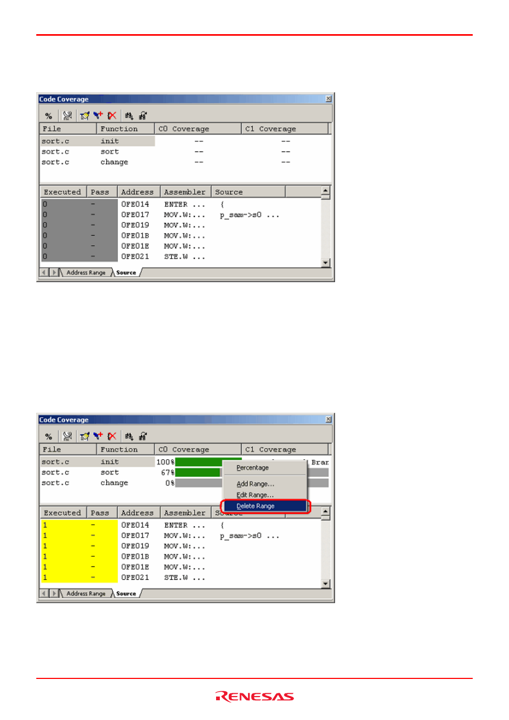Choose Percentage from the context menu

tap(265, 468)
